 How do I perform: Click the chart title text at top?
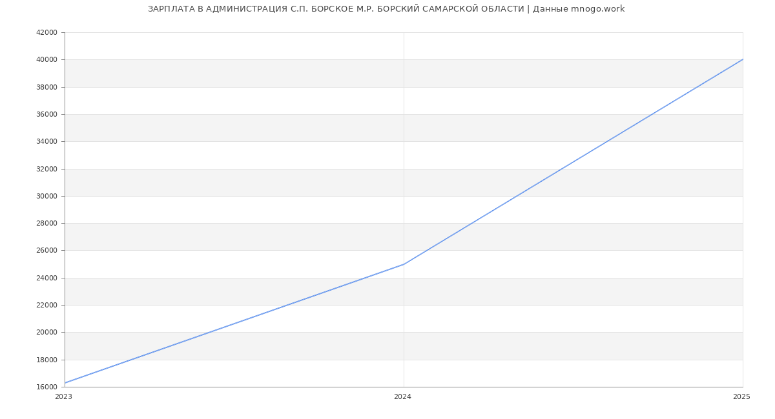coord(386,9)
